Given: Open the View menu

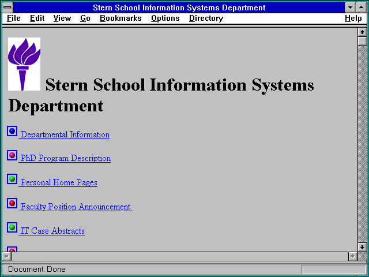Looking at the screenshot, I should (62, 18).
